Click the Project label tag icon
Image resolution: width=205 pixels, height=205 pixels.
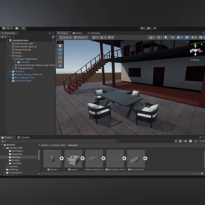[186, 141]
